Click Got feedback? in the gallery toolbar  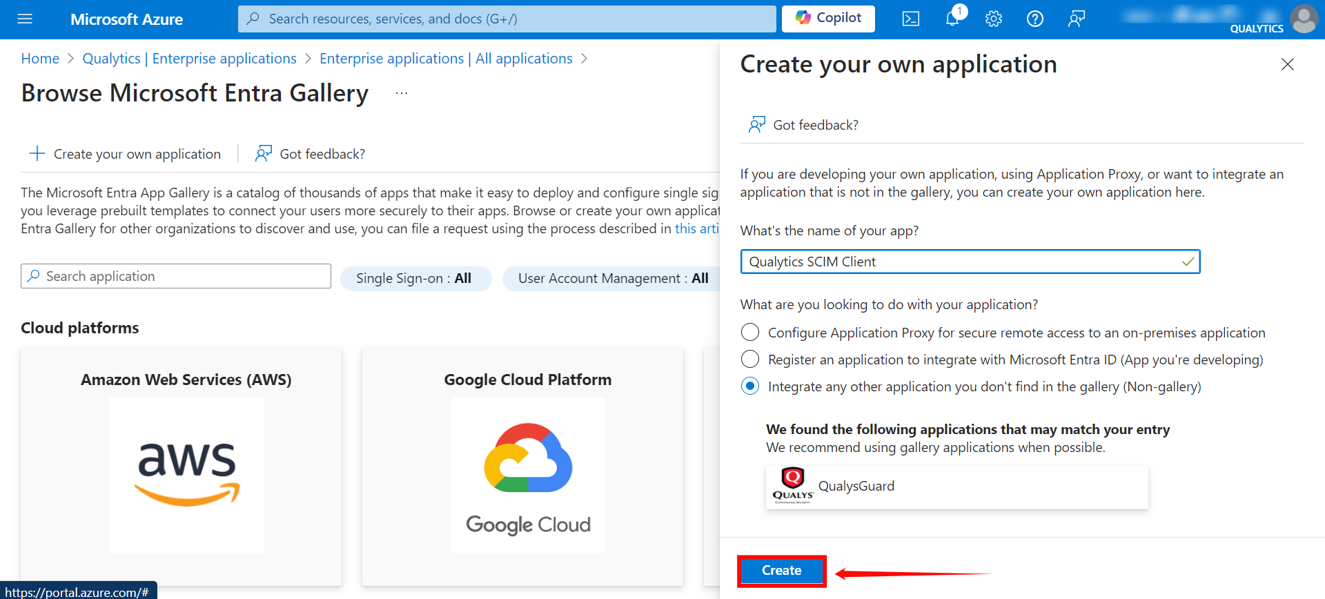coord(310,154)
